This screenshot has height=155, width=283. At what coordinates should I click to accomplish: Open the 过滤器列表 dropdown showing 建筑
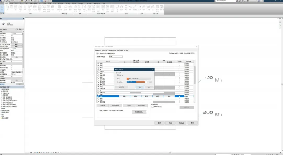tap(116, 57)
